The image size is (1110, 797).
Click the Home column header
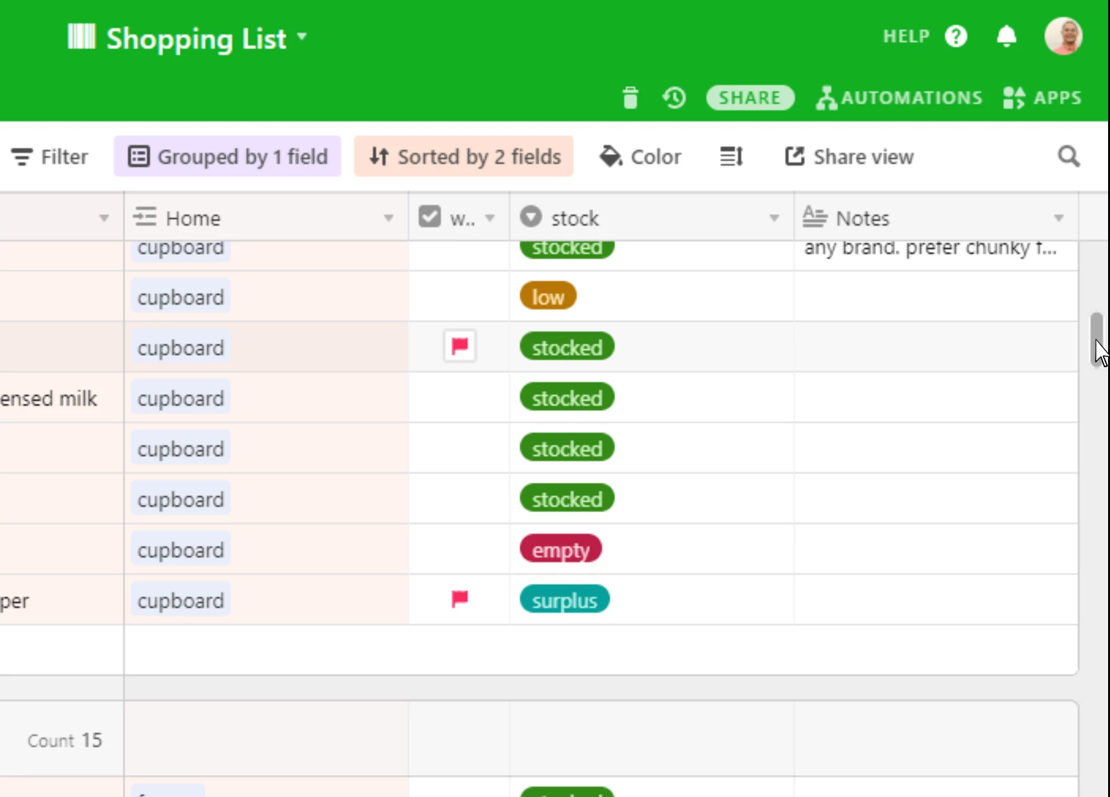point(266,217)
